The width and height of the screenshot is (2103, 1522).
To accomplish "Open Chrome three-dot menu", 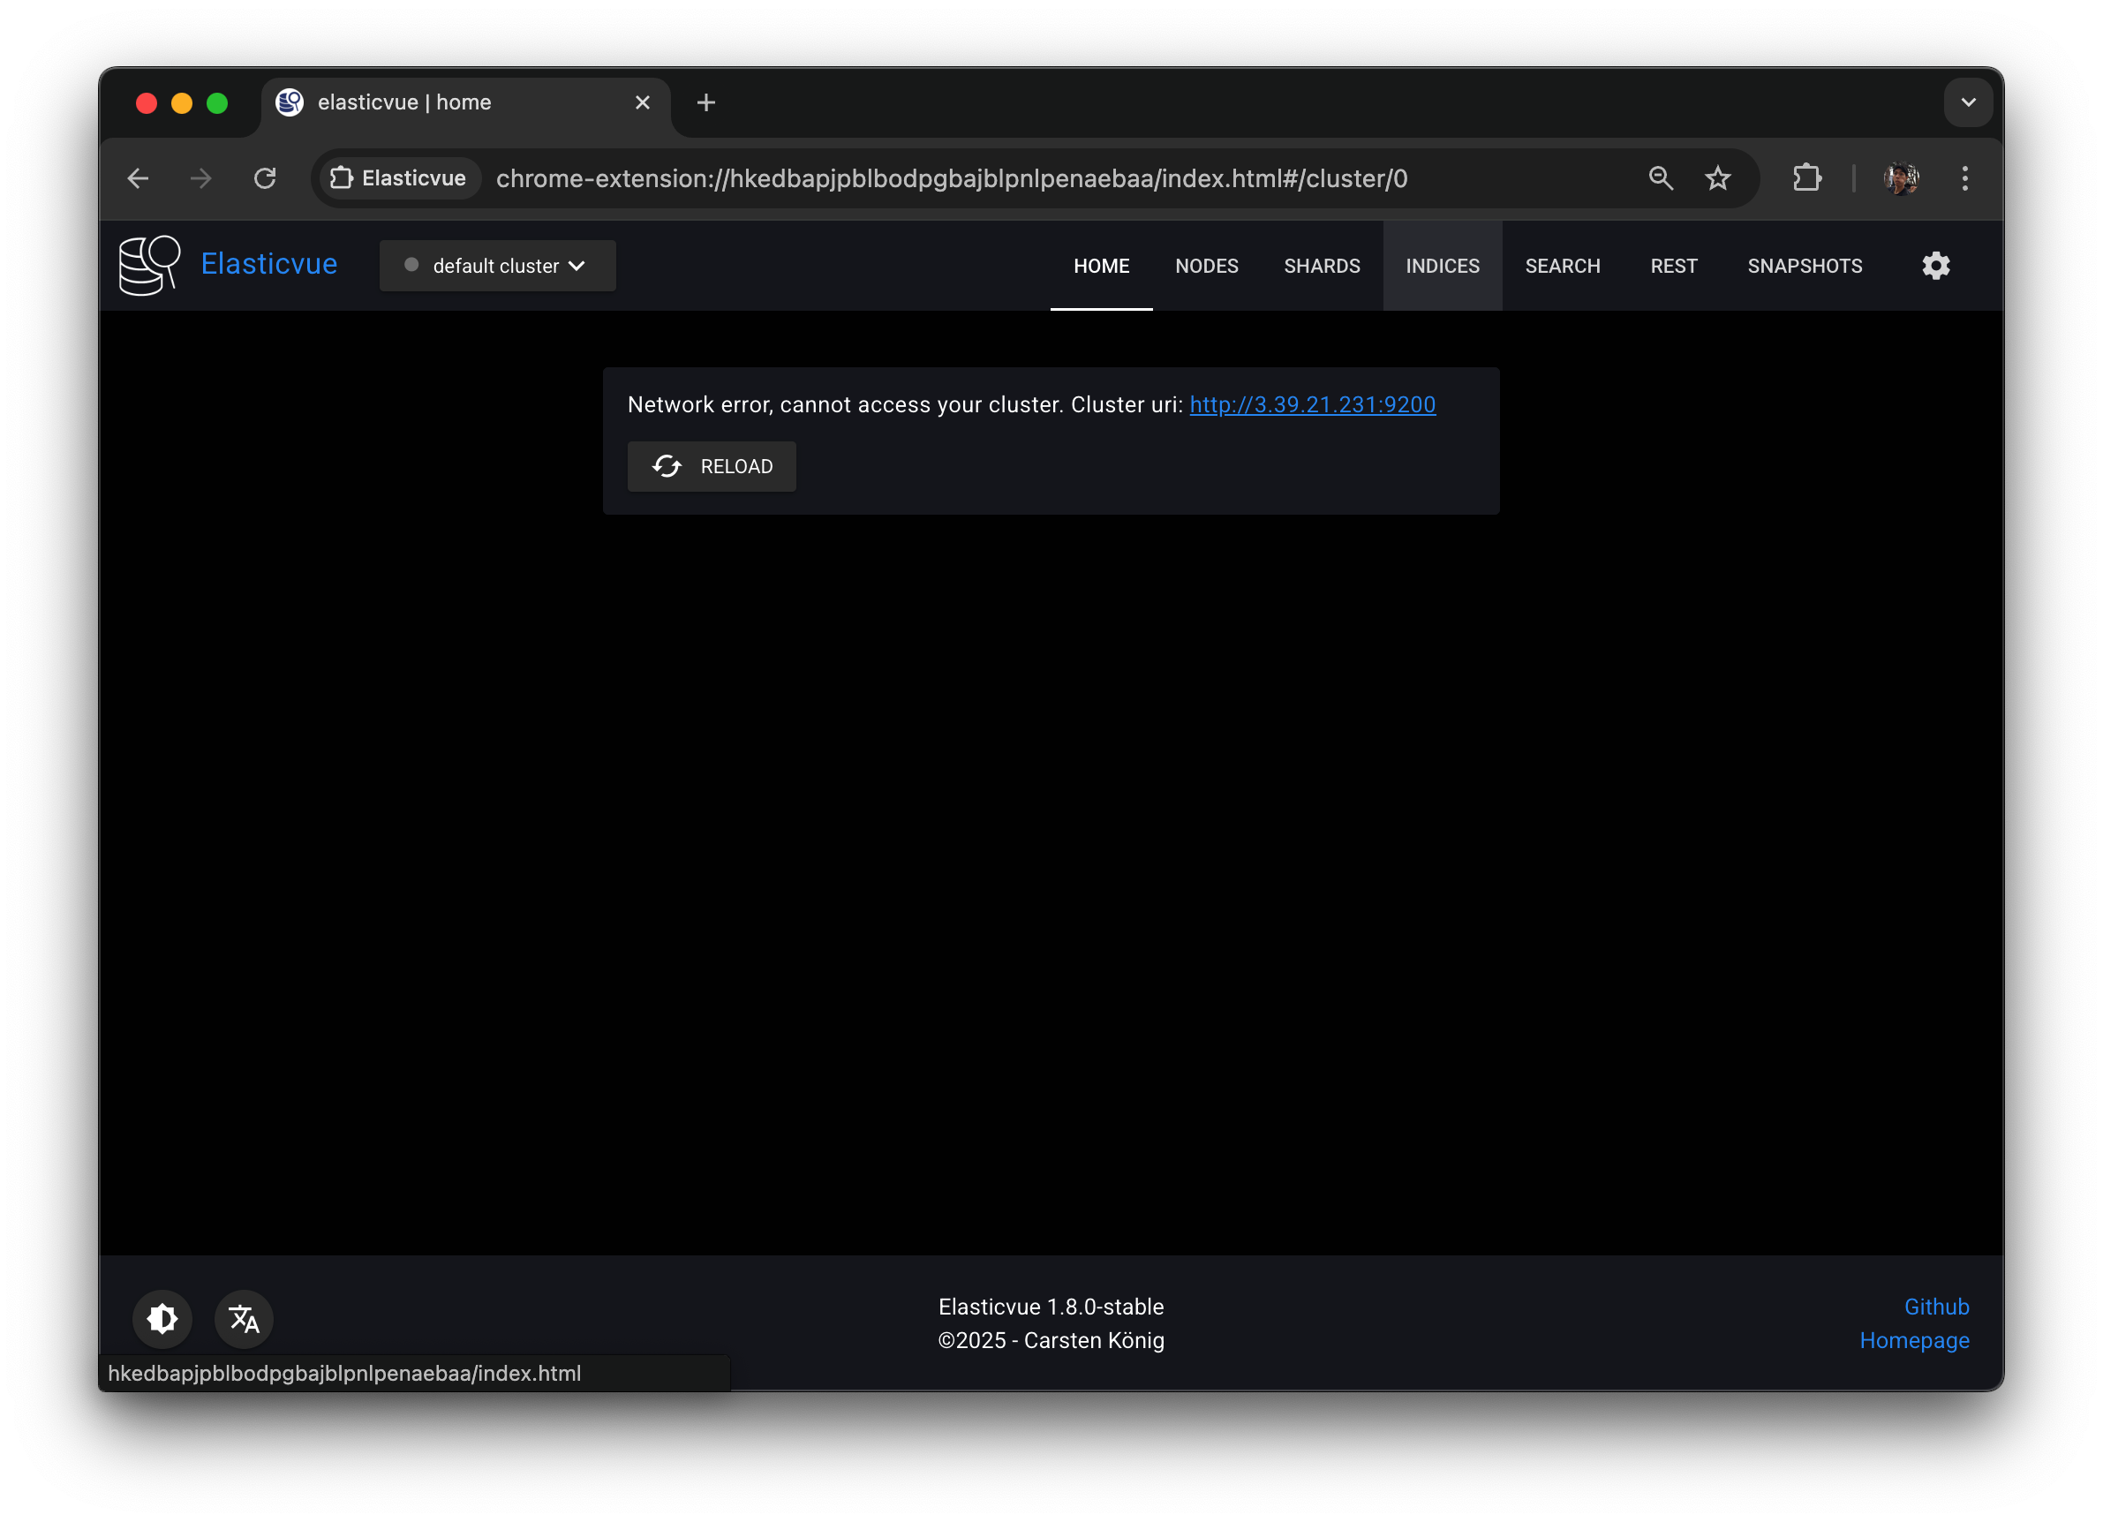I will pos(1964,178).
